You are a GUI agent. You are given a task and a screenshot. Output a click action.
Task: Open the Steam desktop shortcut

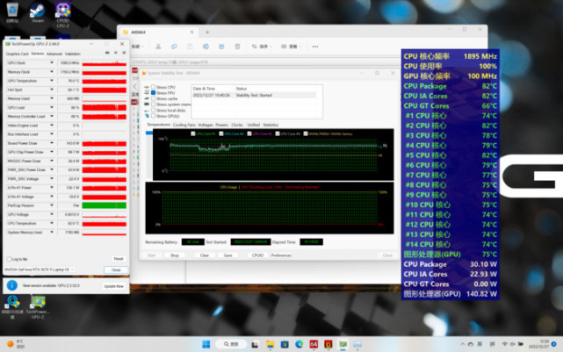(x=39, y=11)
